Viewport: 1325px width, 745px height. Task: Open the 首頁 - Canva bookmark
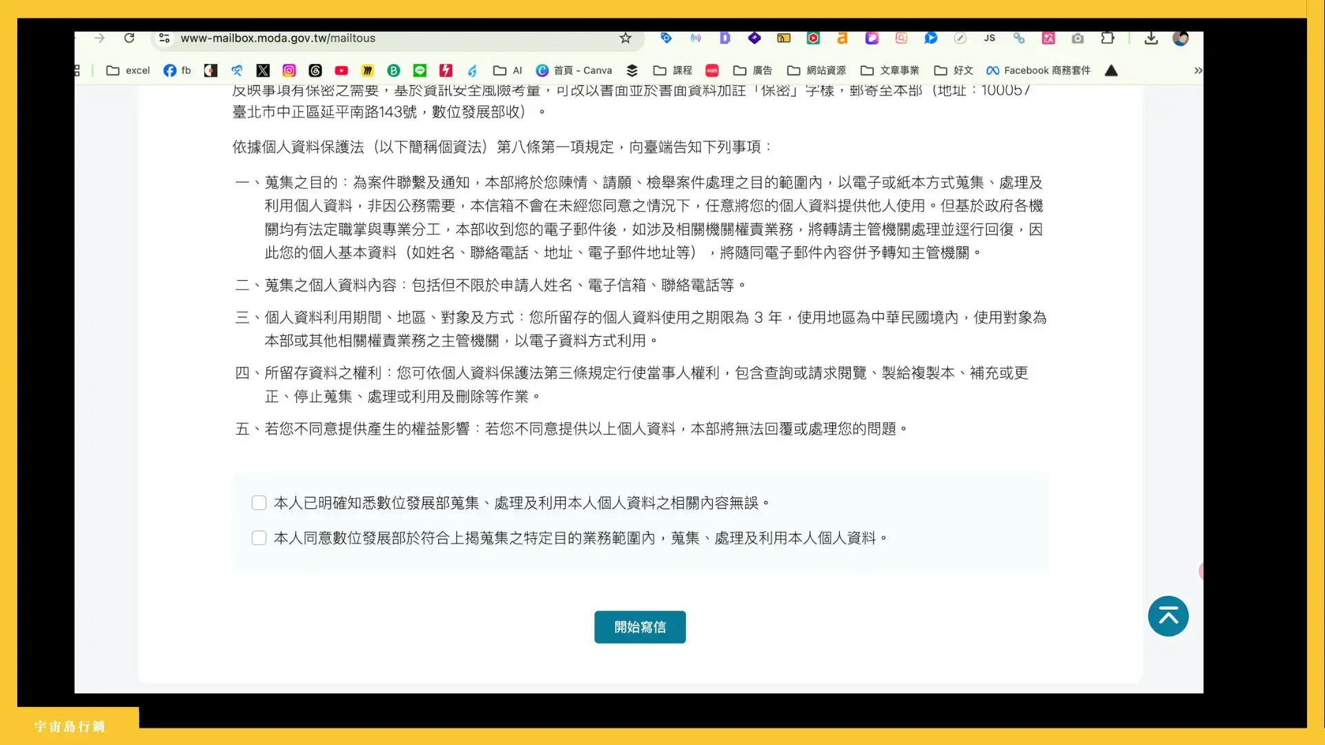(574, 70)
